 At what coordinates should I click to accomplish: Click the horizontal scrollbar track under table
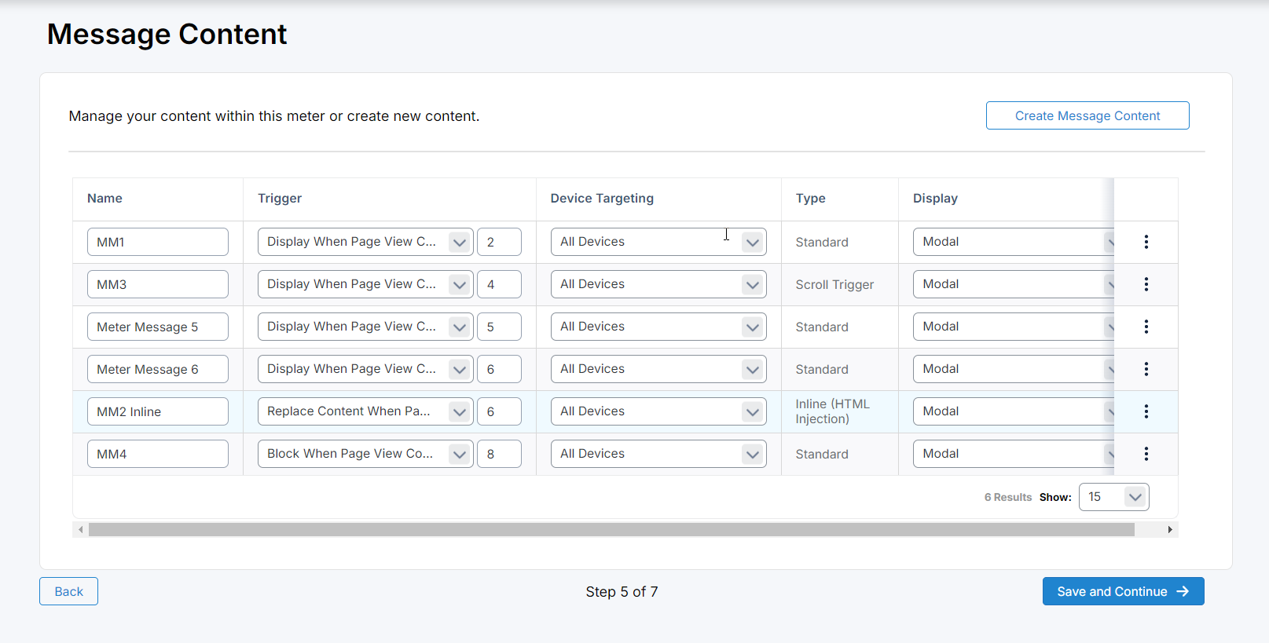1151,530
